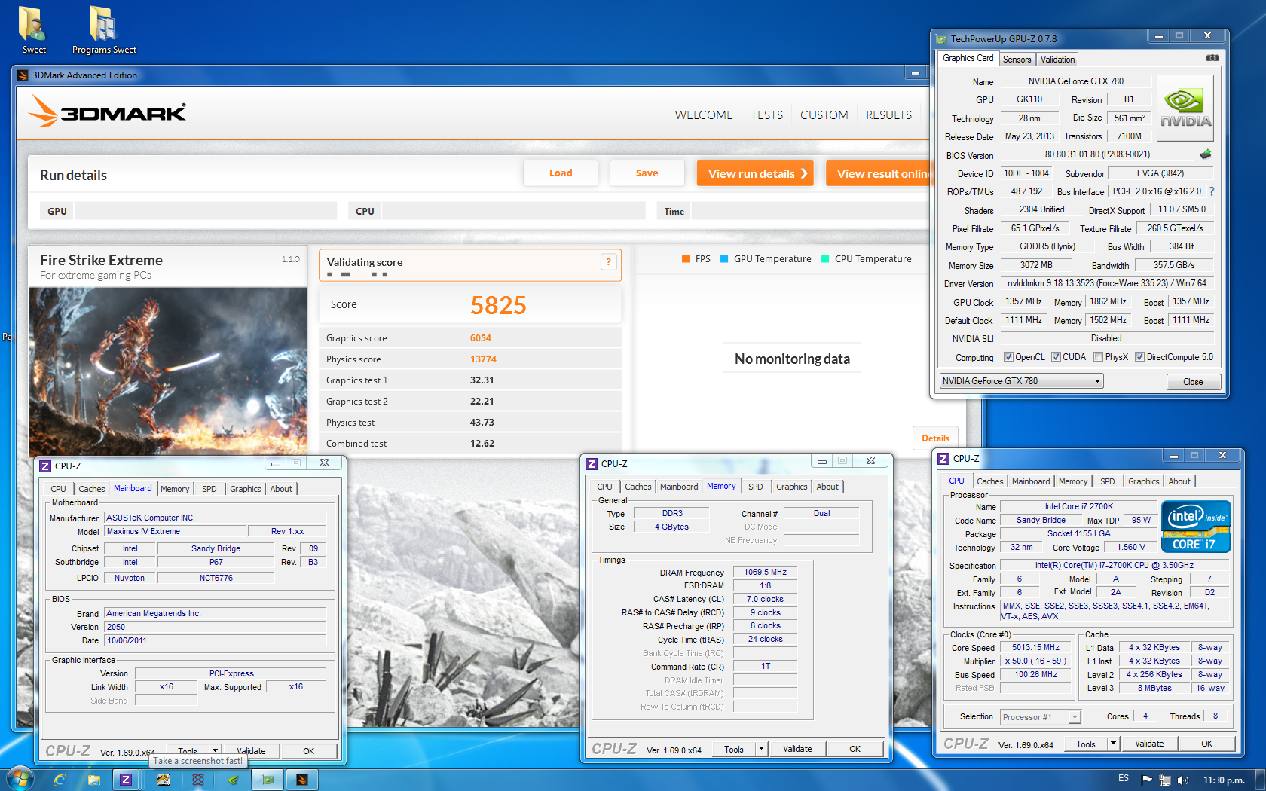Click the NVIDIA logo in GPU-Z
Viewport: 1266px width, 791px height.
coord(1185,108)
